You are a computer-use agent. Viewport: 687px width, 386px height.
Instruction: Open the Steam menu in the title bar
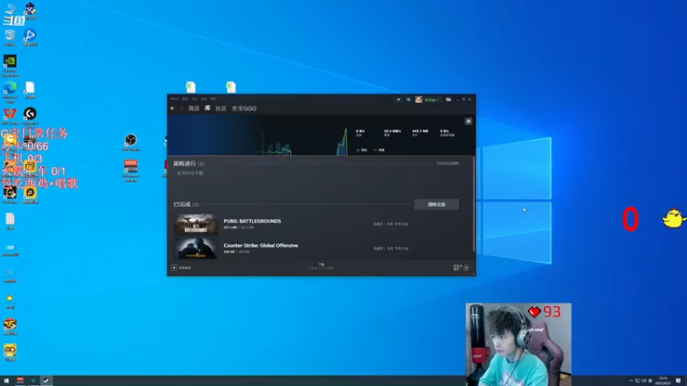click(174, 99)
